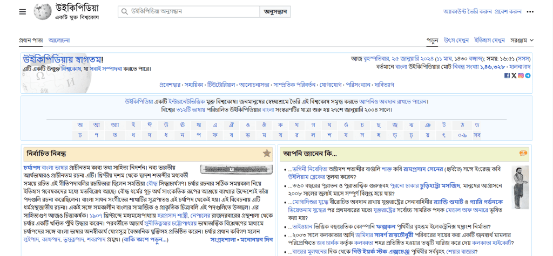The width and height of the screenshot is (553, 256).
Task: Open the হরপ্রসাদ শাস্ত্রী link
Action: 173,215
